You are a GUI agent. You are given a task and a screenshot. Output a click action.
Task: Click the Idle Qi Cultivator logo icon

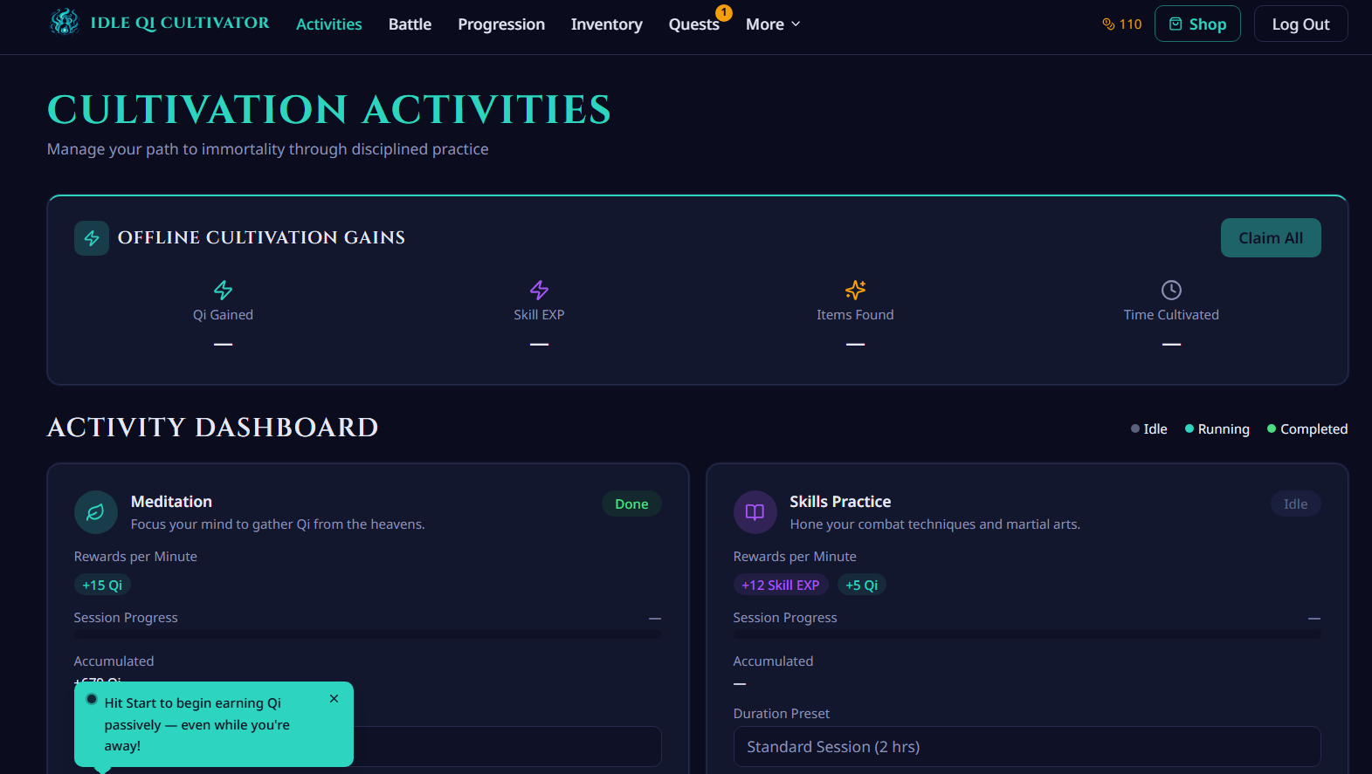click(x=65, y=22)
